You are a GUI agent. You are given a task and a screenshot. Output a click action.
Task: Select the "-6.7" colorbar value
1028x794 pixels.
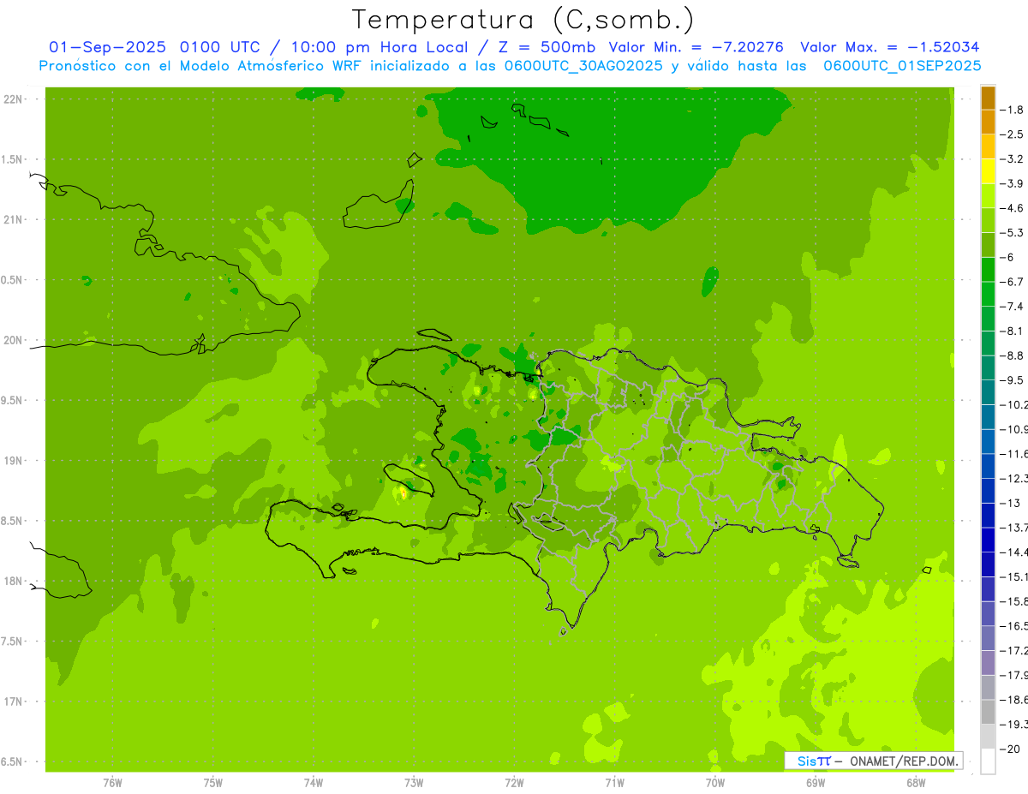pyautogui.click(x=1012, y=282)
